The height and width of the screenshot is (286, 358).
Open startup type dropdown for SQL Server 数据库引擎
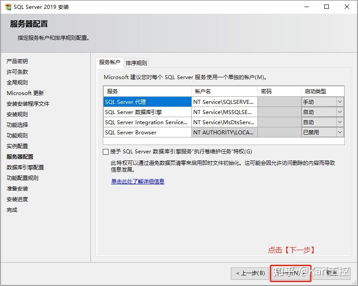340,112
